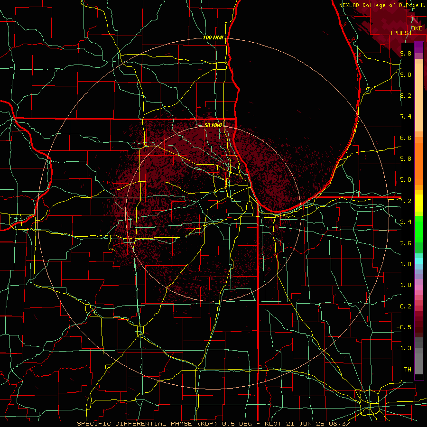Click the gray segment at the bottom of the color bar
The width and height of the screenshot is (427, 427).
(x=419, y=361)
